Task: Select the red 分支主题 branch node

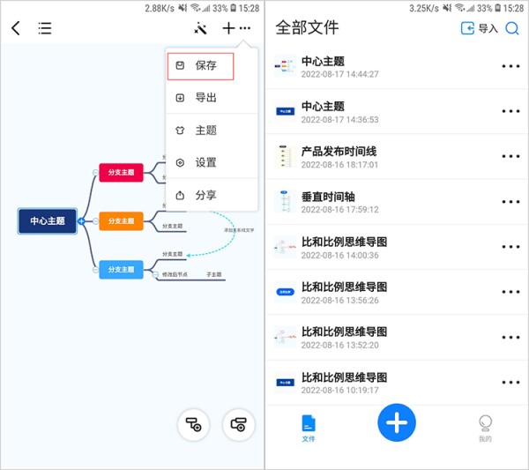Action: [x=121, y=173]
